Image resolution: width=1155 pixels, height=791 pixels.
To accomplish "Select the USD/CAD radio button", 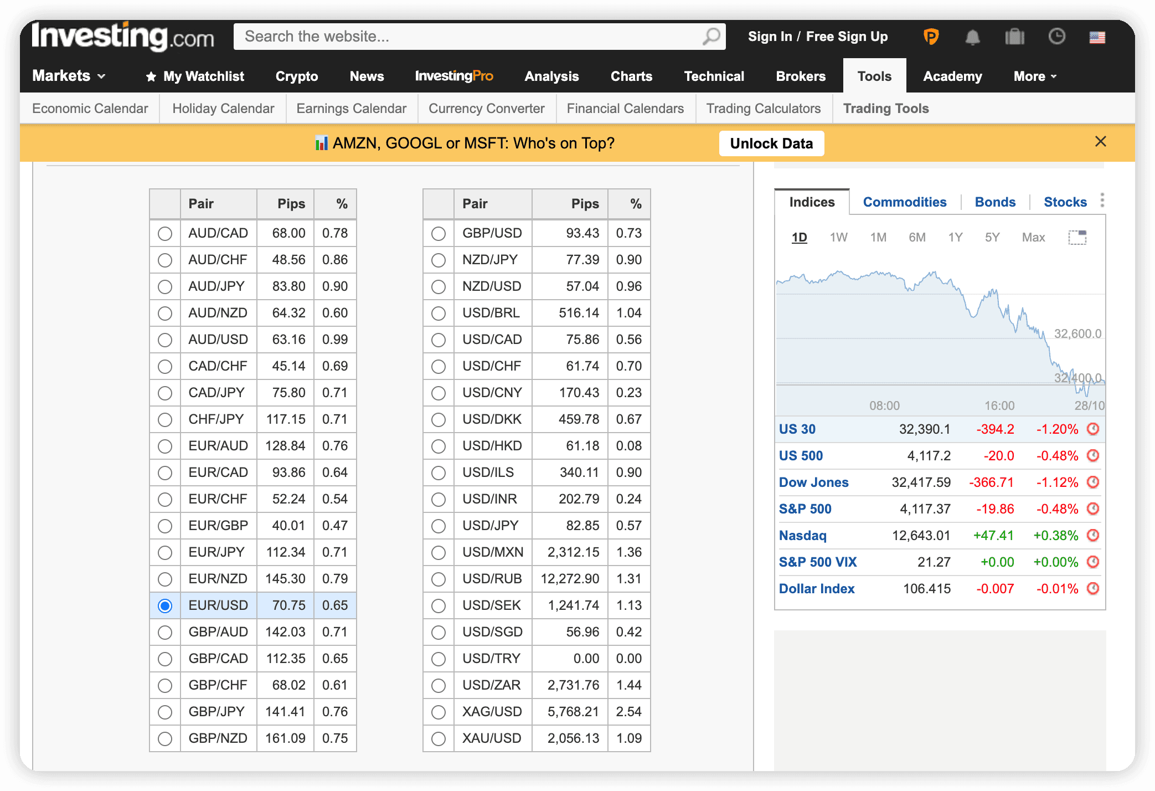I will point(438,340).
